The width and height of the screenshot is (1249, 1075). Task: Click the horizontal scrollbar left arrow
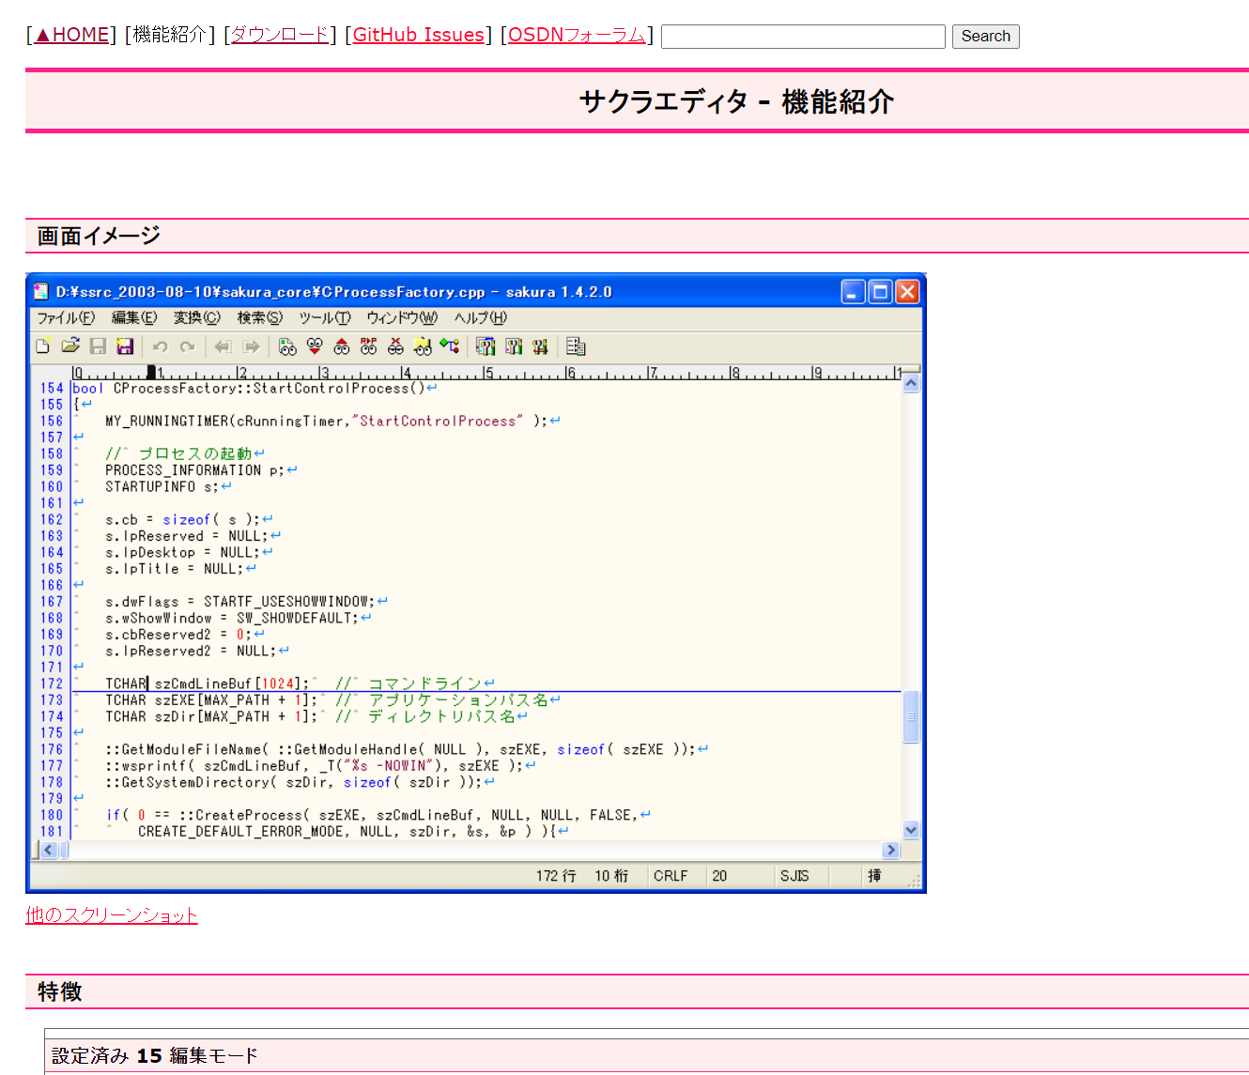(x=49, y=850)
